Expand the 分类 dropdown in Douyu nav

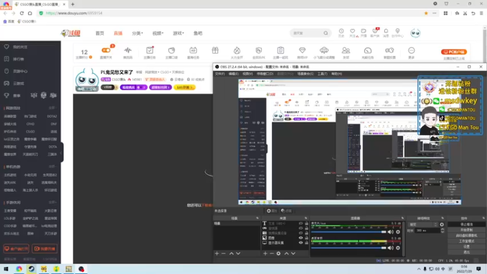tap(137, 33)
